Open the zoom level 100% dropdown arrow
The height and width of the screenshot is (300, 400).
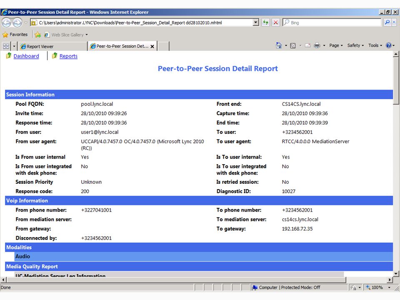(389, 287)
